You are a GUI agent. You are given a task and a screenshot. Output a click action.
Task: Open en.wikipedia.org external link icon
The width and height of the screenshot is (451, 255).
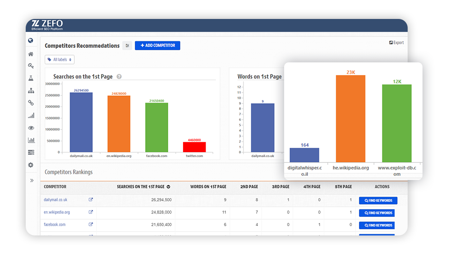[91, 212]
